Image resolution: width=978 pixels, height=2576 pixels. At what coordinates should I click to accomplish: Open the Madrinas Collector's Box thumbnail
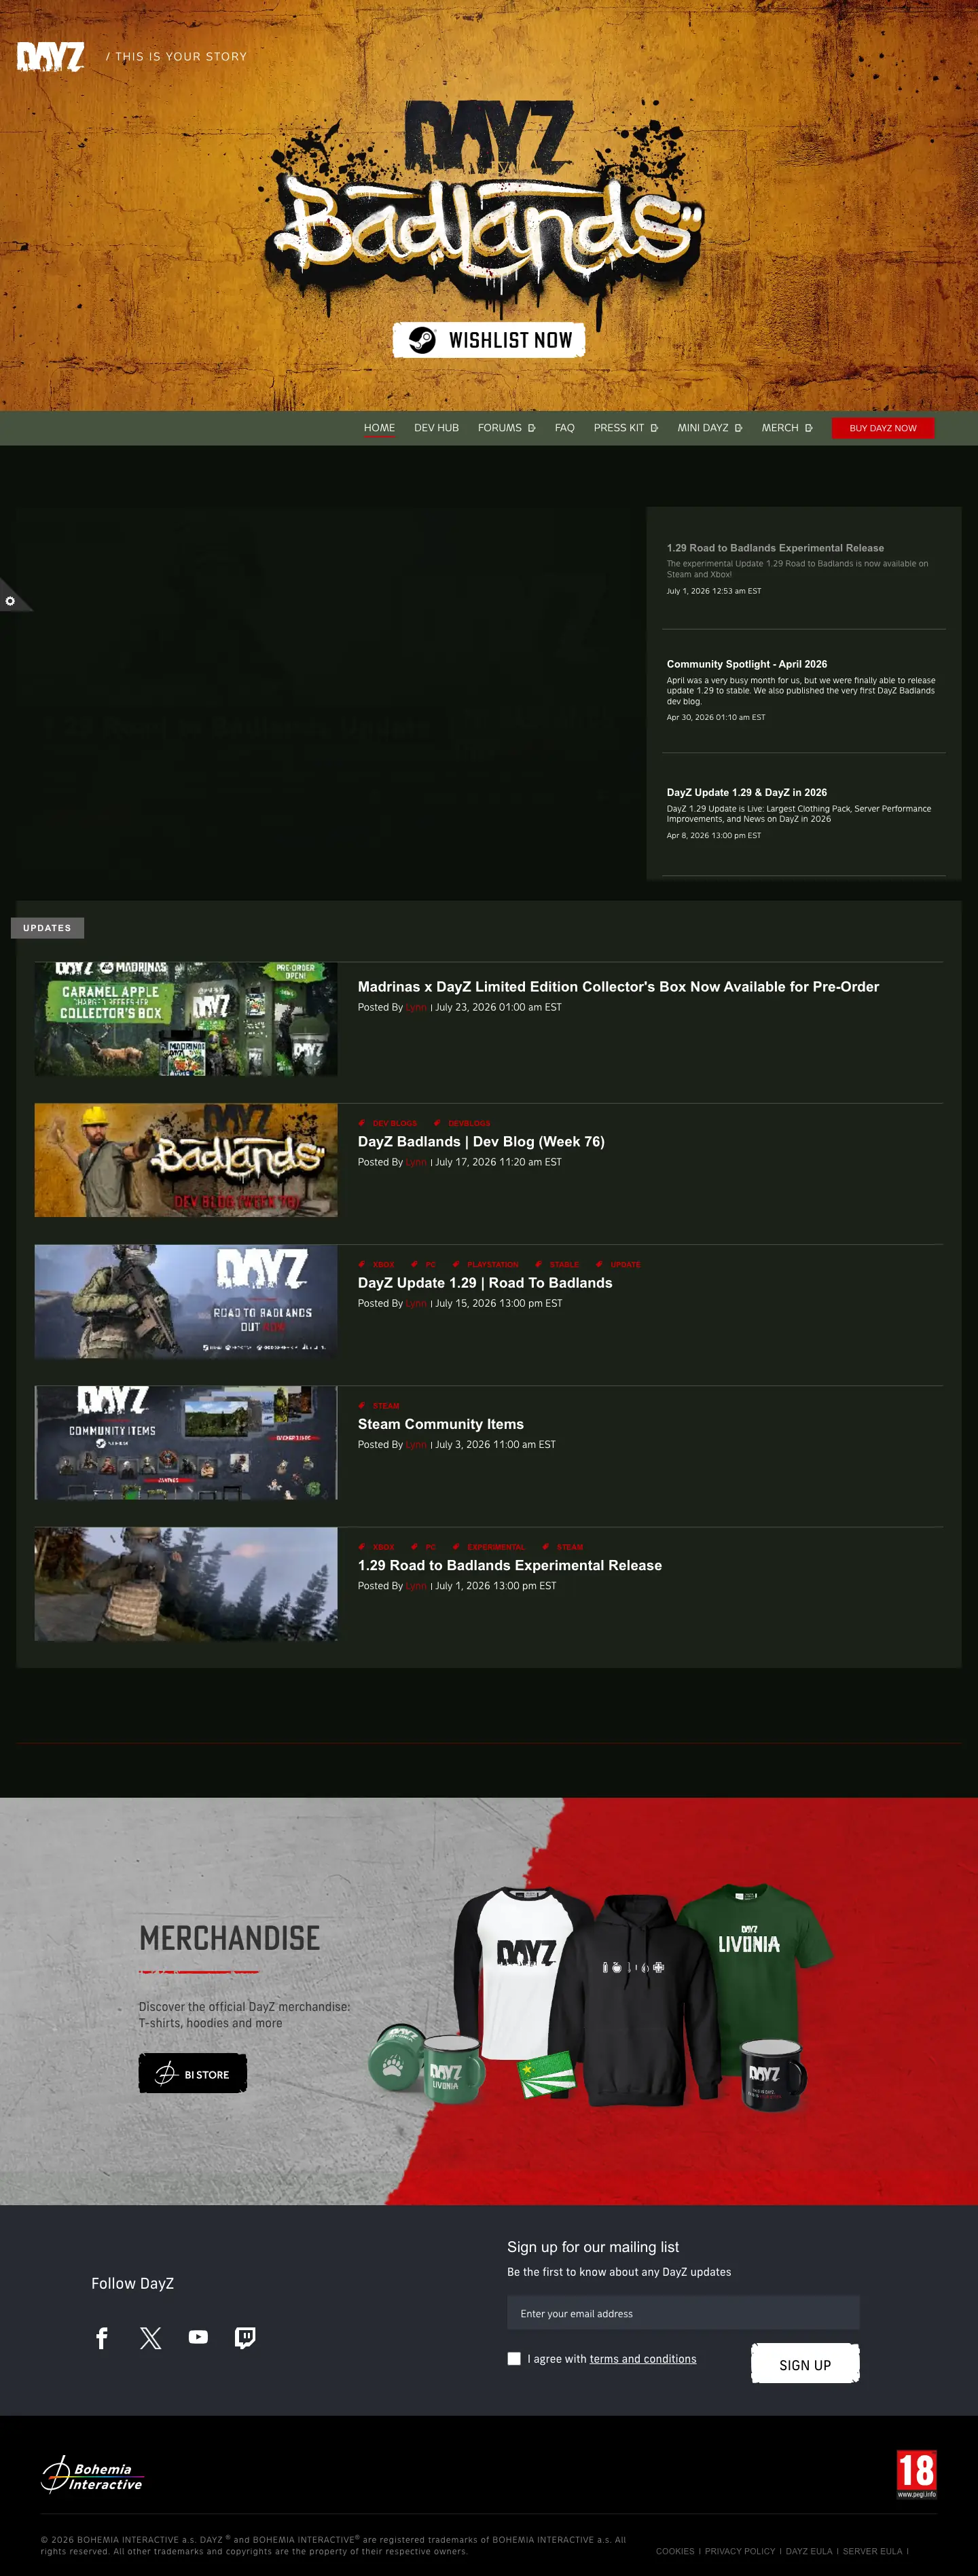[186, 1019]
